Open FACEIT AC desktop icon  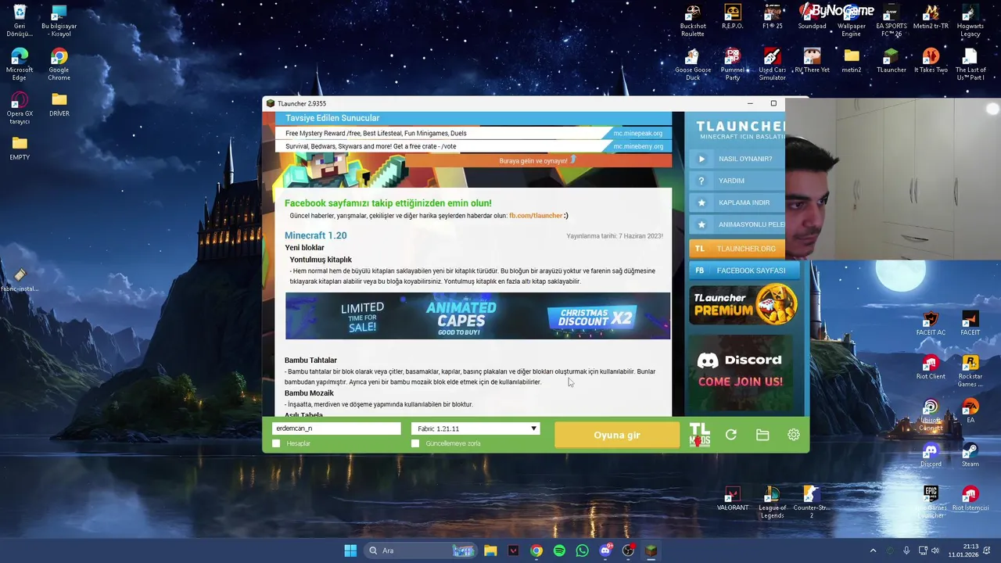[x=931, y=324]
